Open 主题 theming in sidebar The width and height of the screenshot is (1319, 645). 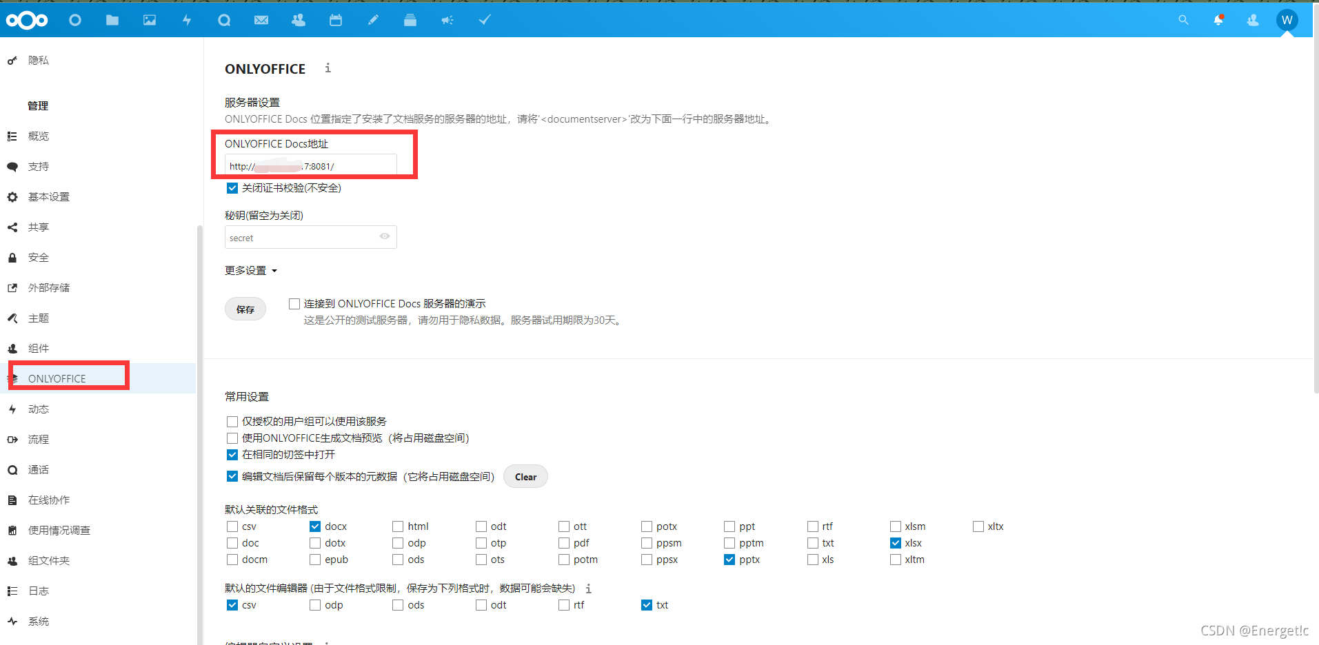(x=39, y=318)
